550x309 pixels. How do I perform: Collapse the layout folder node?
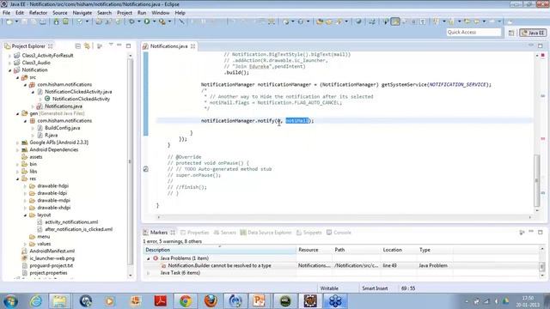coord(25,215)
